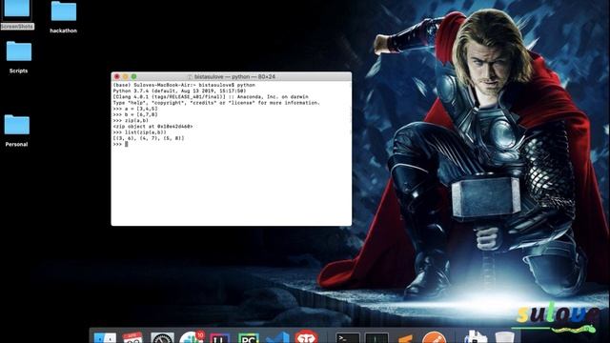Launch Sublime Text from the dock
The width and height of the screenshot is (610, 343).
405,338
